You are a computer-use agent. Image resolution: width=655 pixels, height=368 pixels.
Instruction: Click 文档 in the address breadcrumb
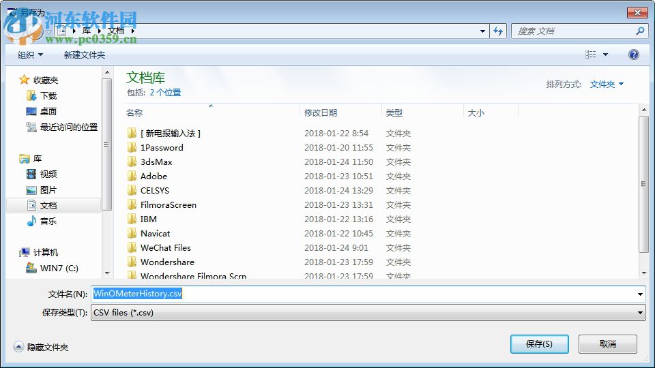click(x=116, y=31)
